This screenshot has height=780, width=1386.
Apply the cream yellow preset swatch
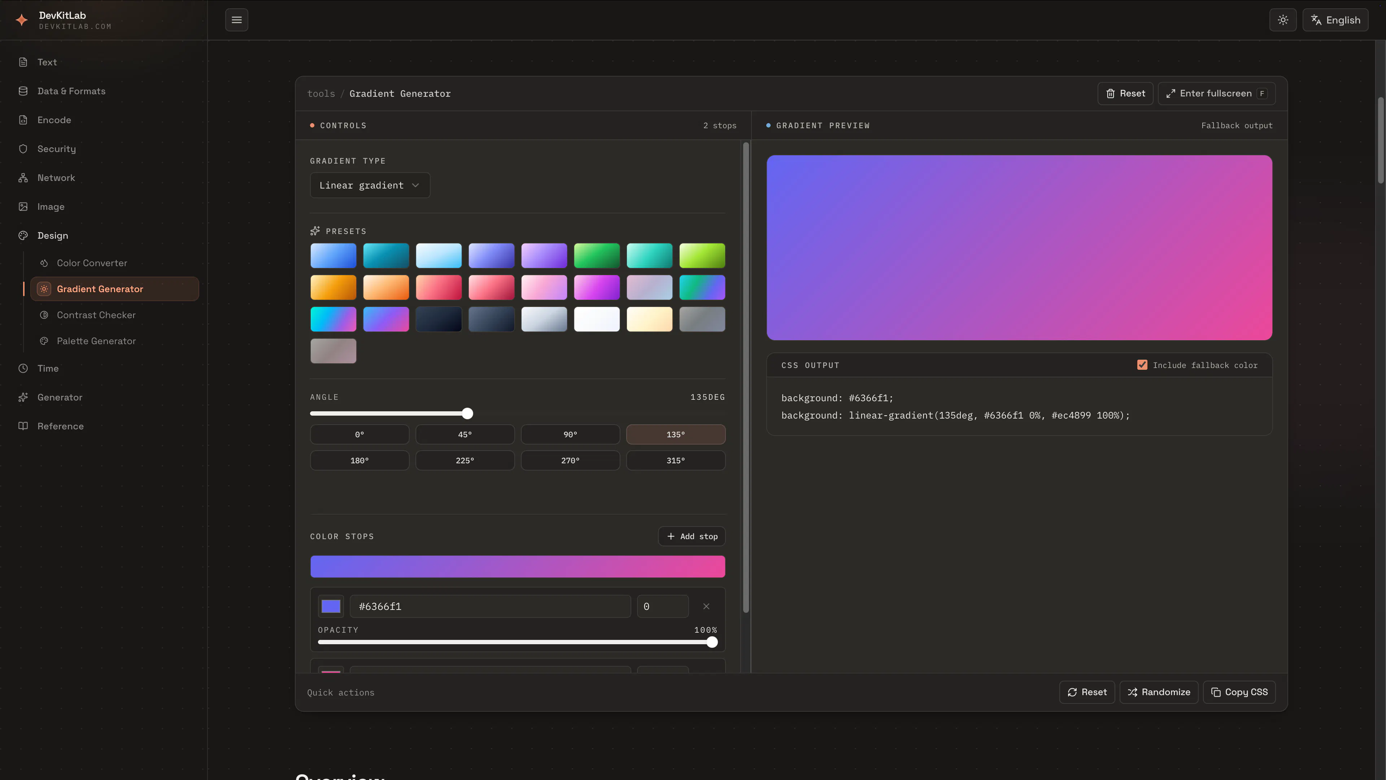click(649, 319)
